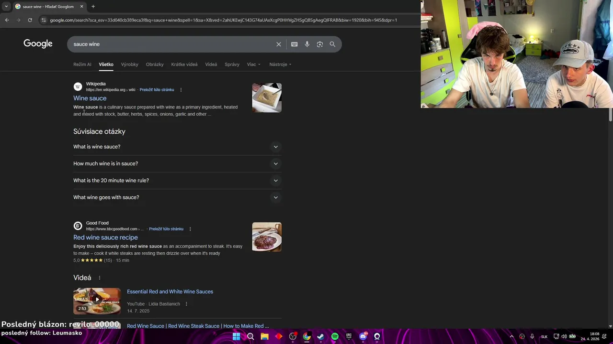This screenshot has width=613, height=344.
Task: Open three-dot menu for Good Food result
Action: pos(190,229)
